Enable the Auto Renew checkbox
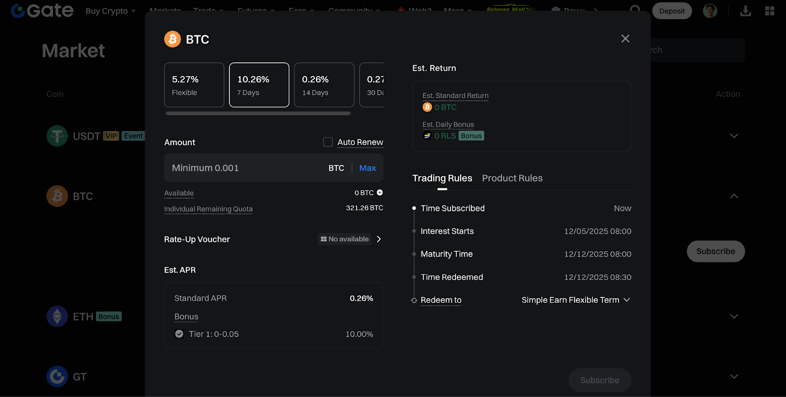This screenshot has width=786, height=397. coord(328,142)
